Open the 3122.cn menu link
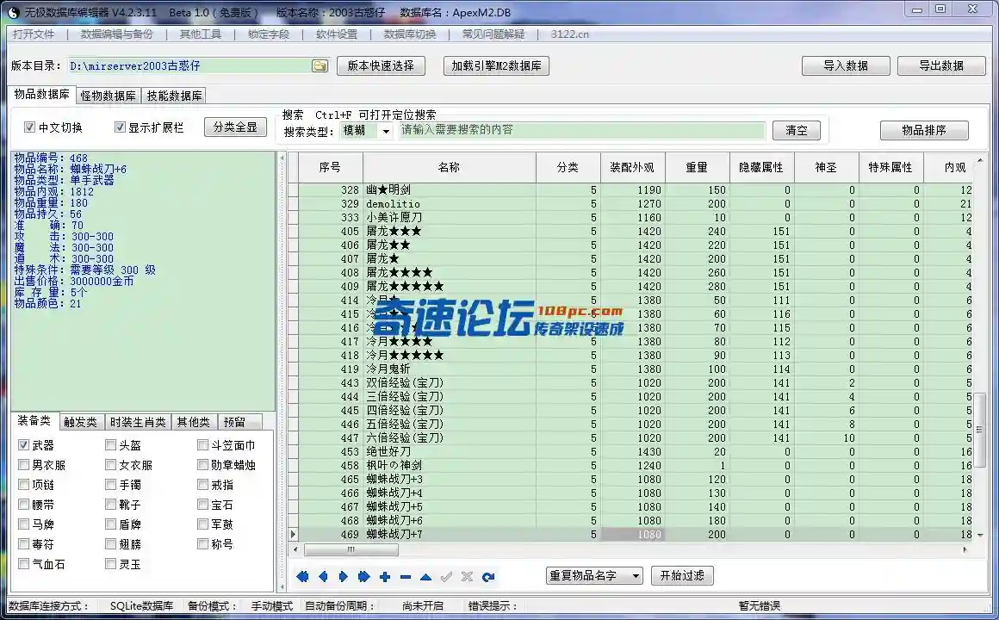 (x=569, y=34)
